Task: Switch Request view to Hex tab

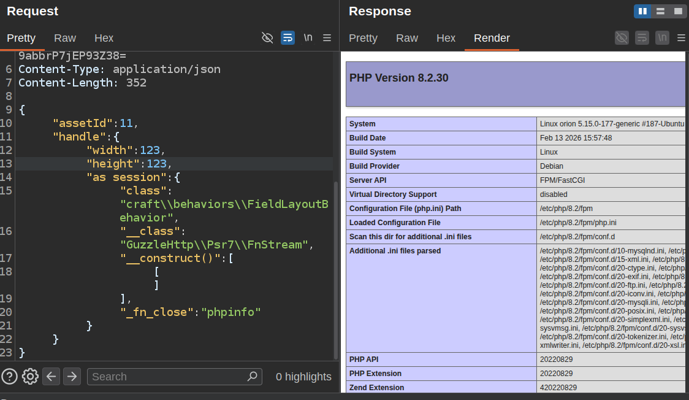Action: coord(104,38)
